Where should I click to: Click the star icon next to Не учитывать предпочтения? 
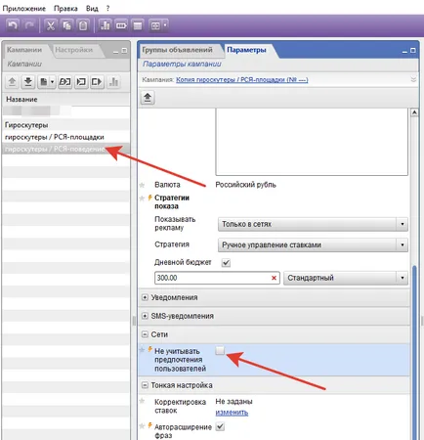click(x=142, y=350)
